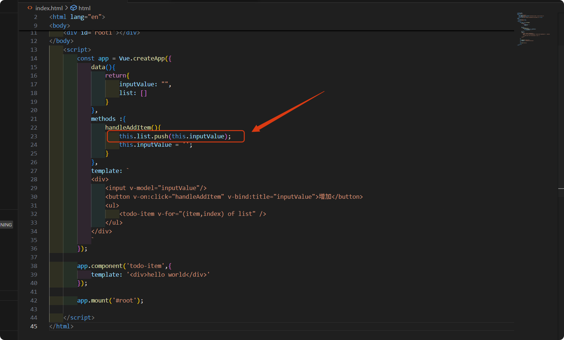Select line via line number 37

(34, 257)
